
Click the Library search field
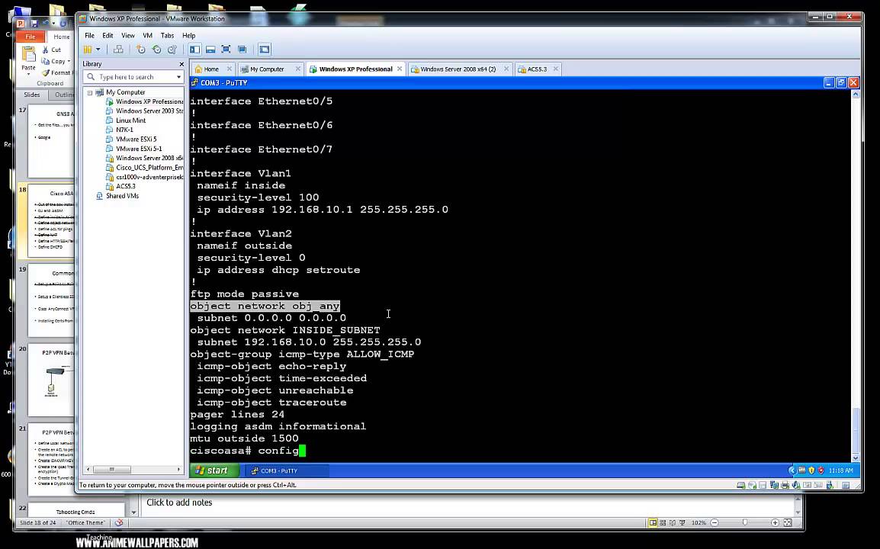tap(133, 77)
